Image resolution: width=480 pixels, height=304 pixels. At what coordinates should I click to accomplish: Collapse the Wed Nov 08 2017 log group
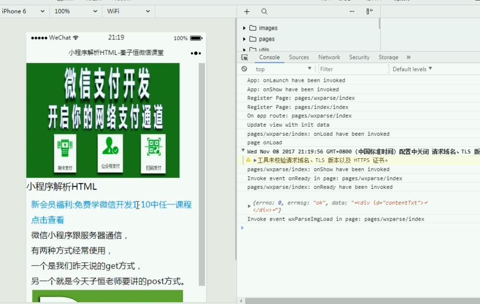tap(243, 150)
